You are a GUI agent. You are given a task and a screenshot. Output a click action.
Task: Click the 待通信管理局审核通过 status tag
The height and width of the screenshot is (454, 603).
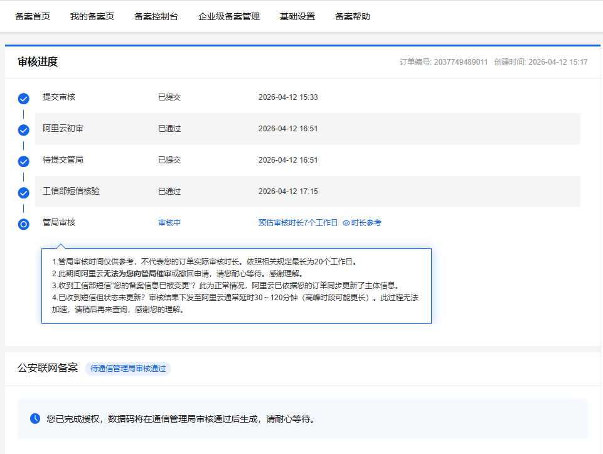tap(128, 369)
